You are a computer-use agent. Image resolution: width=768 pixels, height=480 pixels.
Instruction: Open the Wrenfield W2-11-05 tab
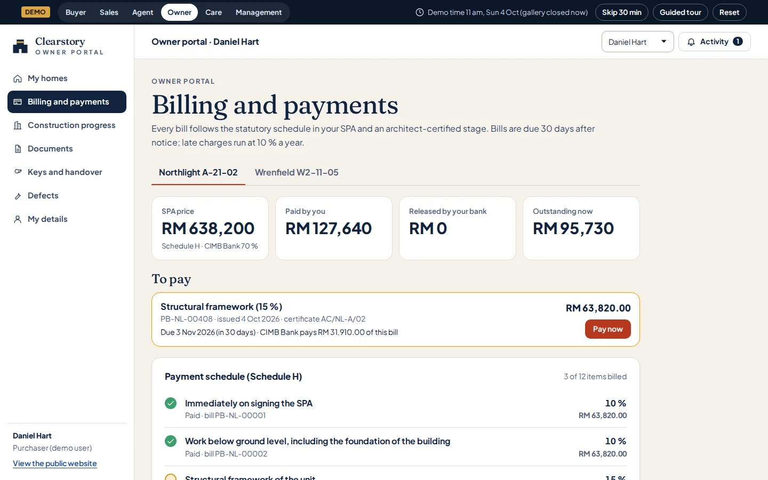coord(297,173)
